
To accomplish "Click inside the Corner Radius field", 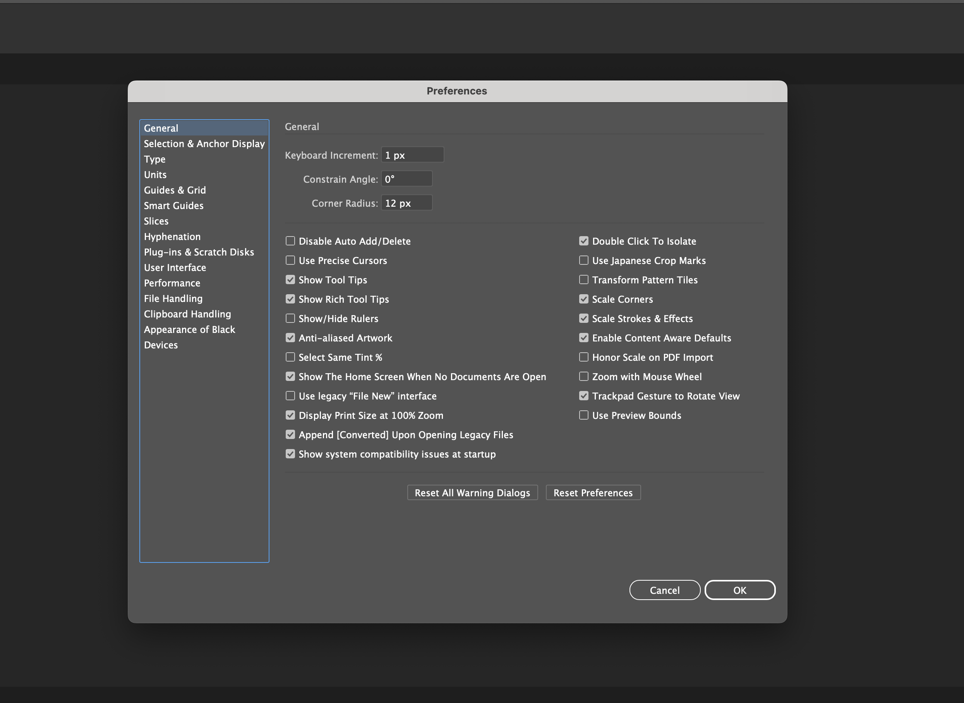I will [x=407, y=203].
